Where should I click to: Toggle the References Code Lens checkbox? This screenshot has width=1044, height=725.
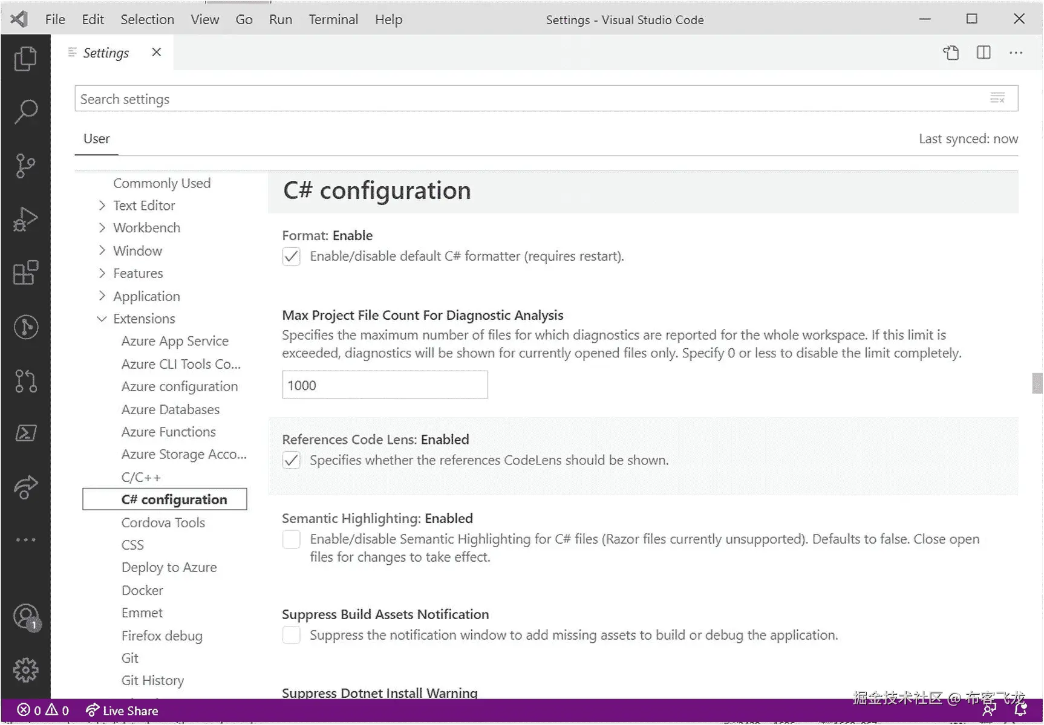point(291,461)
